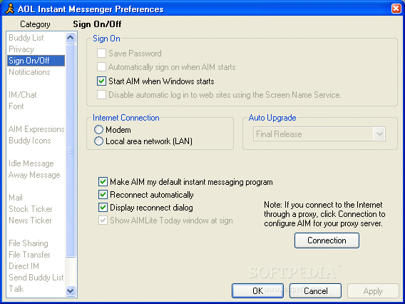This screenshot has width=405, height=304.
Task: Click the category list scroll down arrow
Action: pyautogui.click(x=71, y=291)
